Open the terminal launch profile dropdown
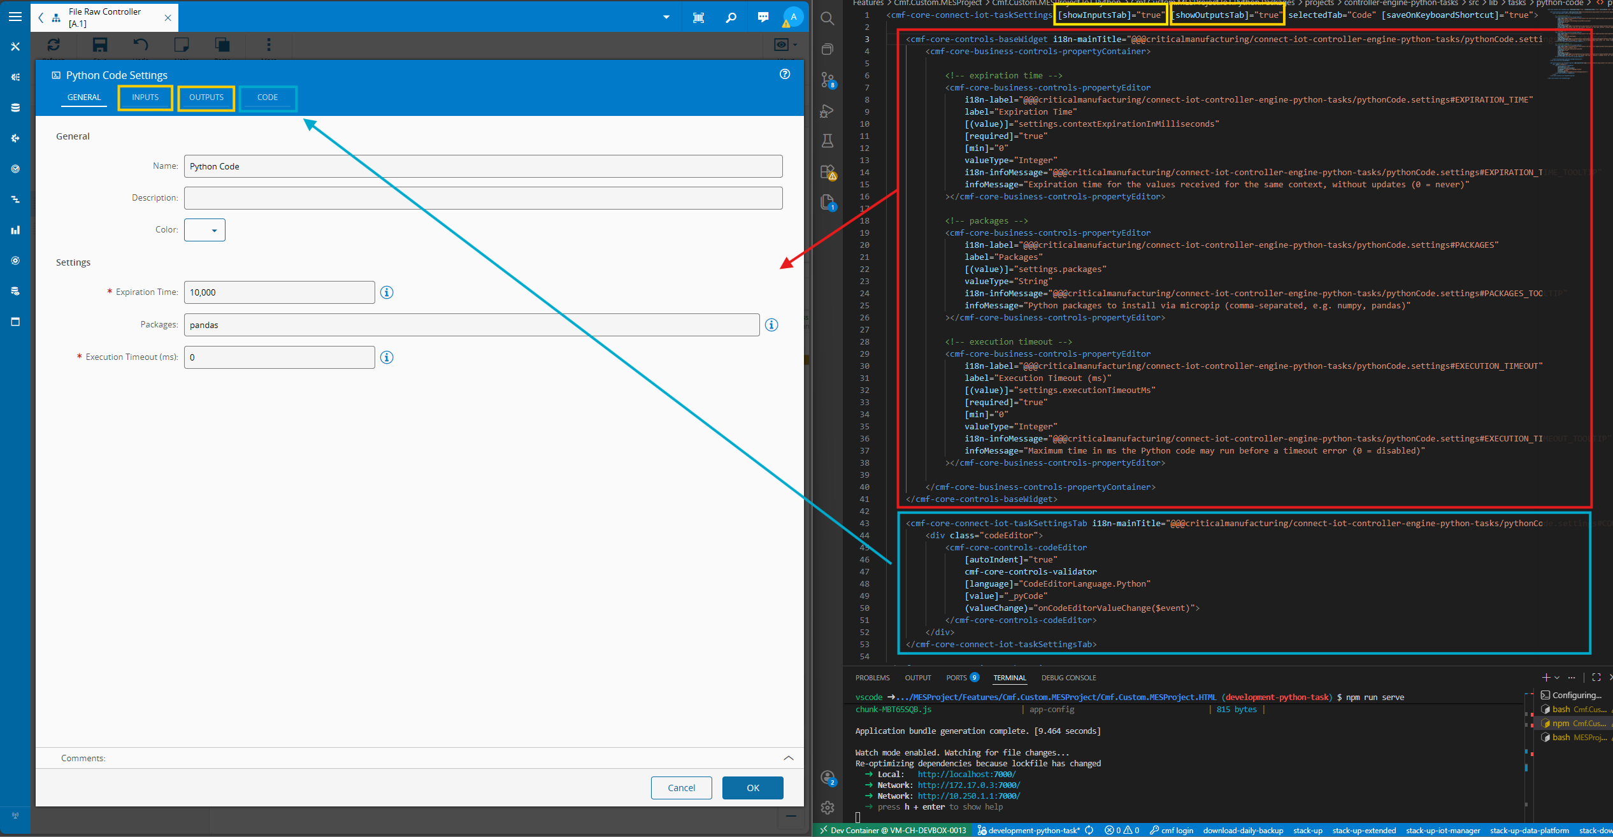Image resolution: width=1613 pixels, height=837 pixels. click(x=1556, y=677)
